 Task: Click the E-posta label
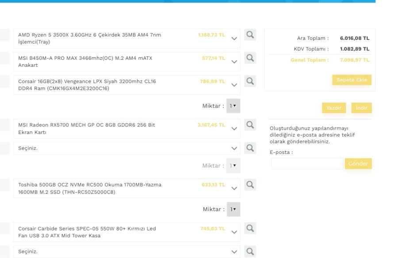281,152
